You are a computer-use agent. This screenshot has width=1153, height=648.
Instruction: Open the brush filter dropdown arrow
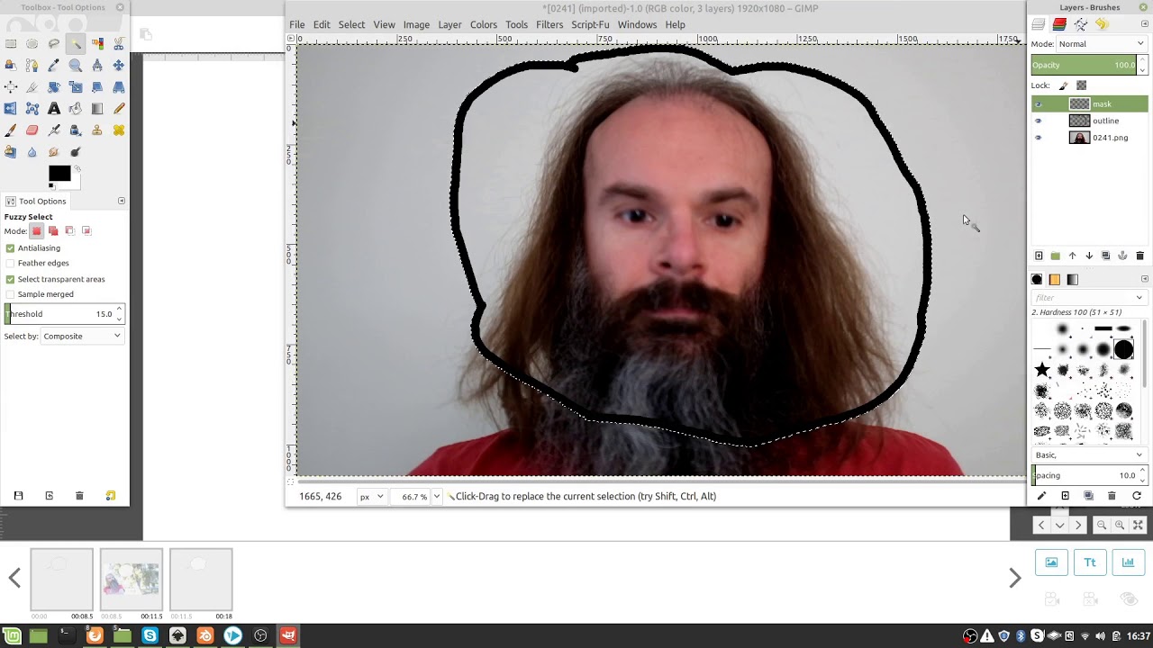(1139, 298)
